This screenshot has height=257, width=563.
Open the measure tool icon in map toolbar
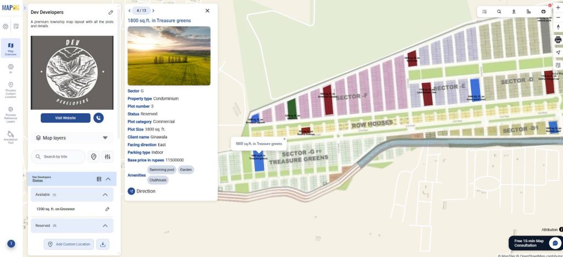click(x=528, y=12)
